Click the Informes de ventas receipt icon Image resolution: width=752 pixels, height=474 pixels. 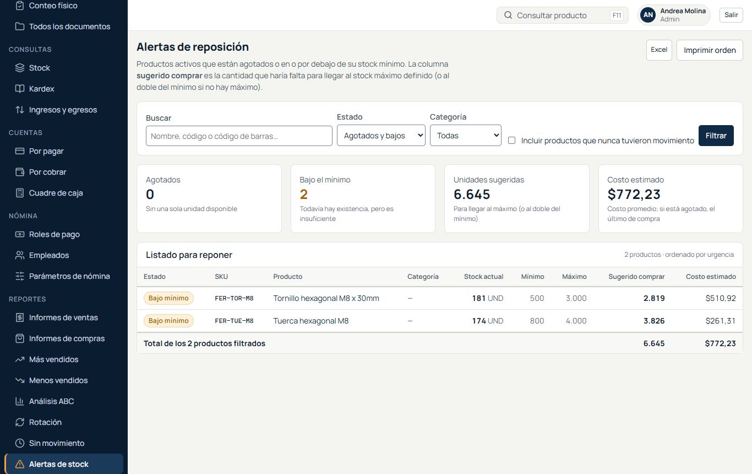(20, 317)
